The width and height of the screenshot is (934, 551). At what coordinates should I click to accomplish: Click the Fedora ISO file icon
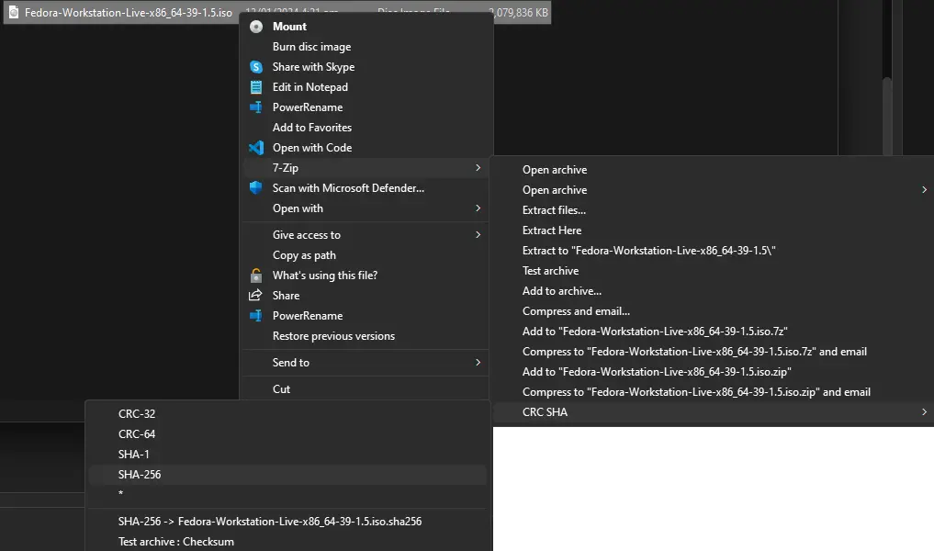[13, 13]
